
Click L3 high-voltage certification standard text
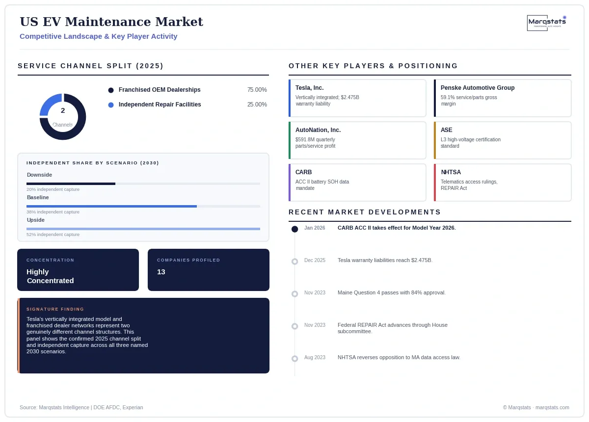pos(471,143)
